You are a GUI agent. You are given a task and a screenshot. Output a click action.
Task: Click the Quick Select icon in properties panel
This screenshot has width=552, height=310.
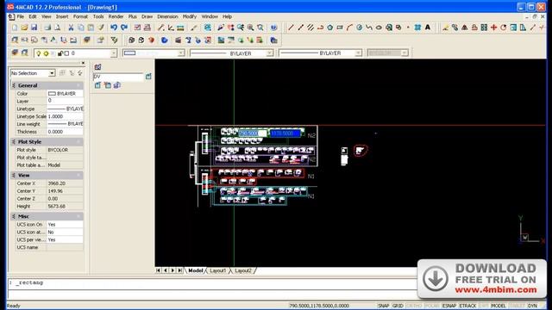pos(80,73)
